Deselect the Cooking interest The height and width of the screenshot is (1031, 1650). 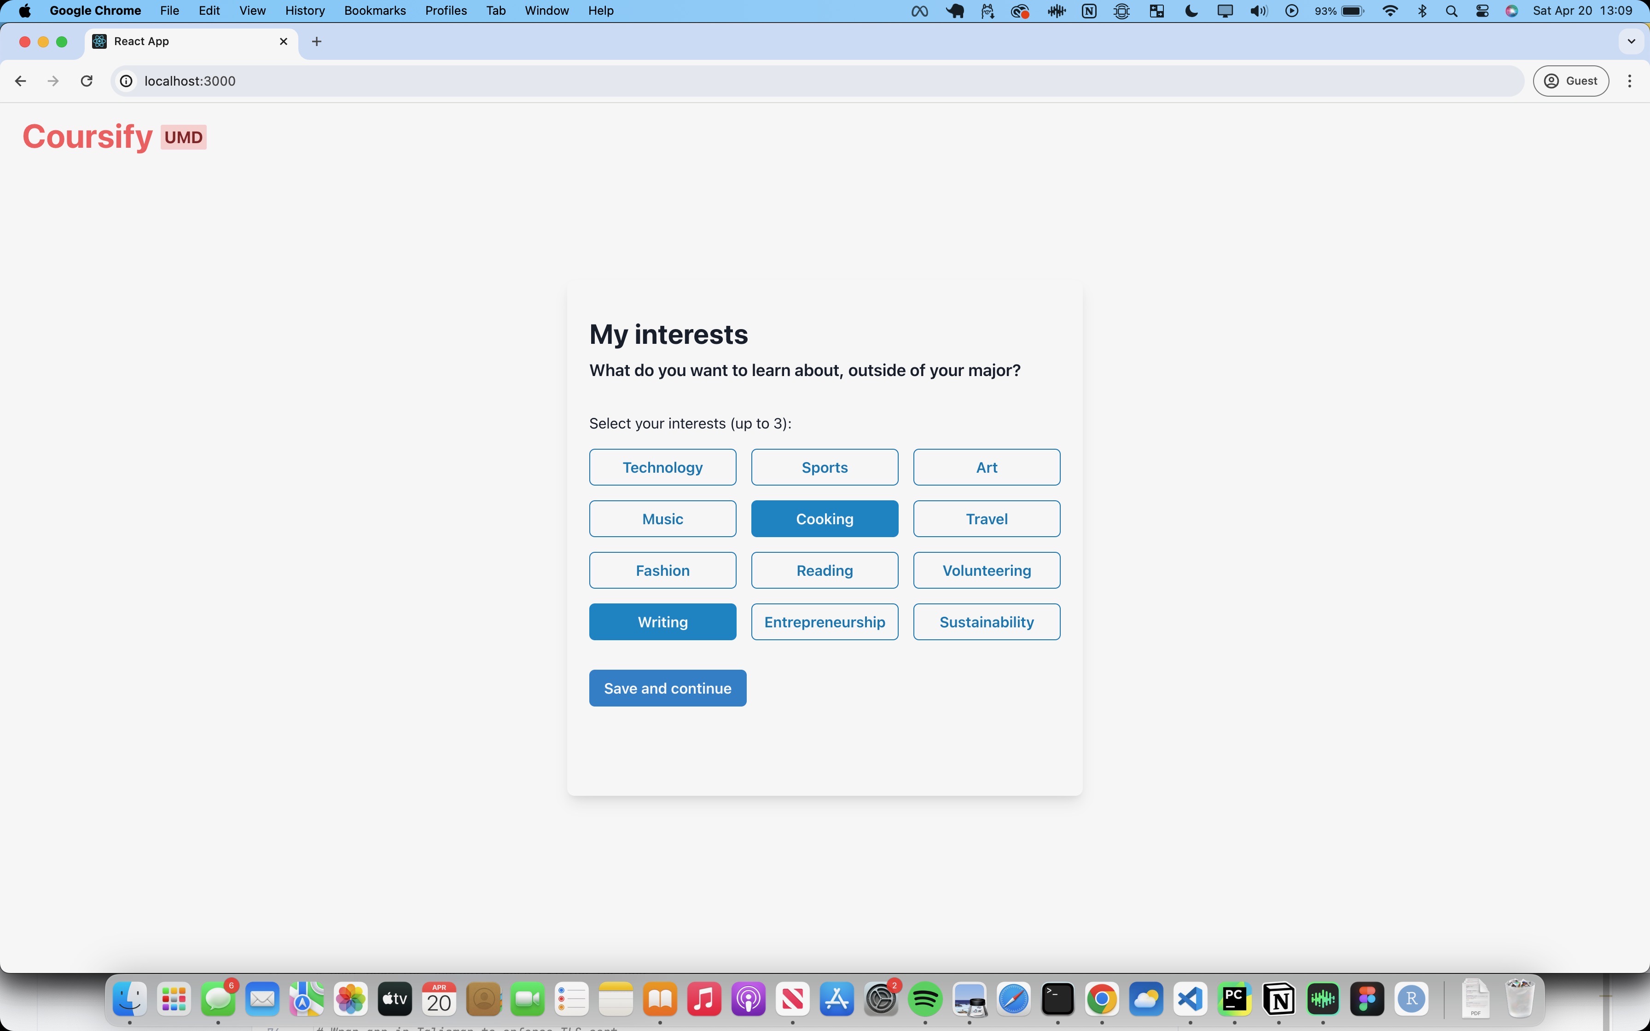[x=825, y=519]
